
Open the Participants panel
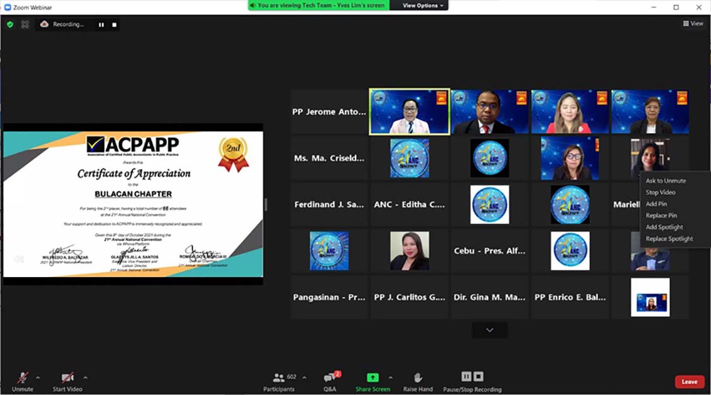pyautogui.click(x=279, y=382)
